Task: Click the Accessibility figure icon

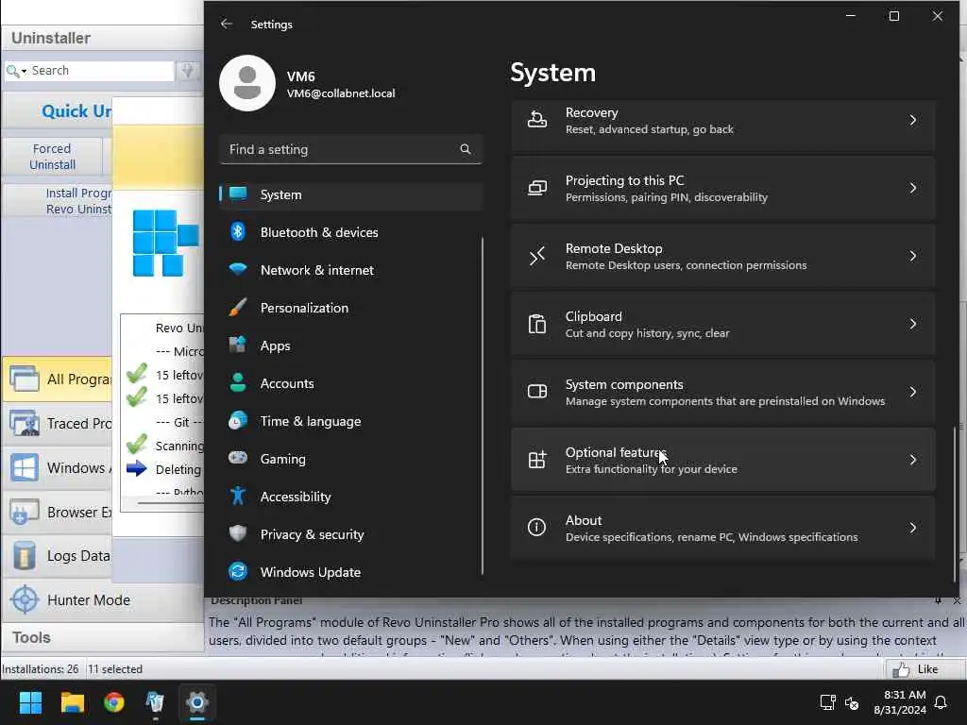Action: click(x=237, y=496)
